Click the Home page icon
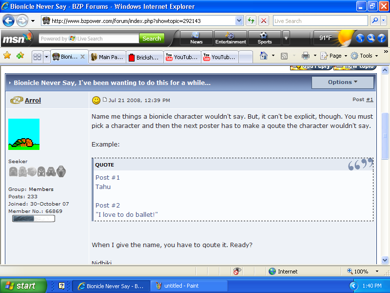This screenshot has height=293, width=390. pos(263,56)
